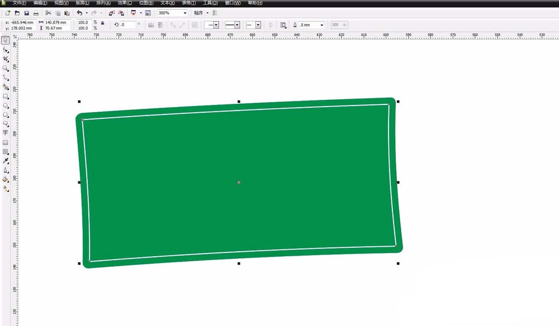Screen dimensions: 559x326
Task: Select the Interactive Blend effects tool
Action: (x=6, y=152)
